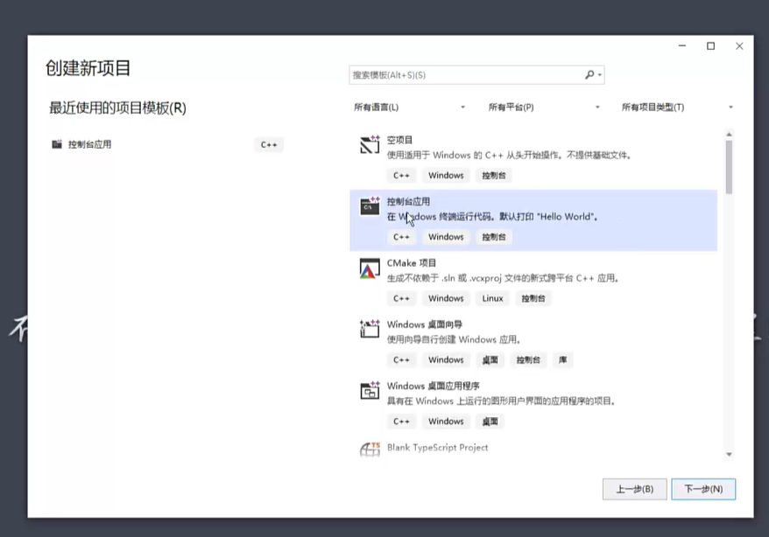This screenshot has width=769, height=537.
Task: Open the 所有项目类型(T) filter dropdown
Action: (x=677, y=108)
